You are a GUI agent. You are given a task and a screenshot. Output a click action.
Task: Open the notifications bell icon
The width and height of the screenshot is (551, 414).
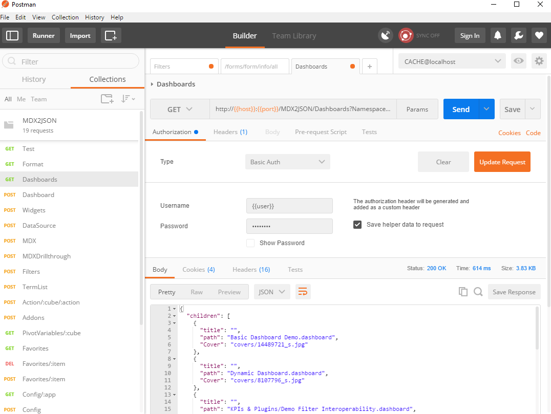point(497,35)
